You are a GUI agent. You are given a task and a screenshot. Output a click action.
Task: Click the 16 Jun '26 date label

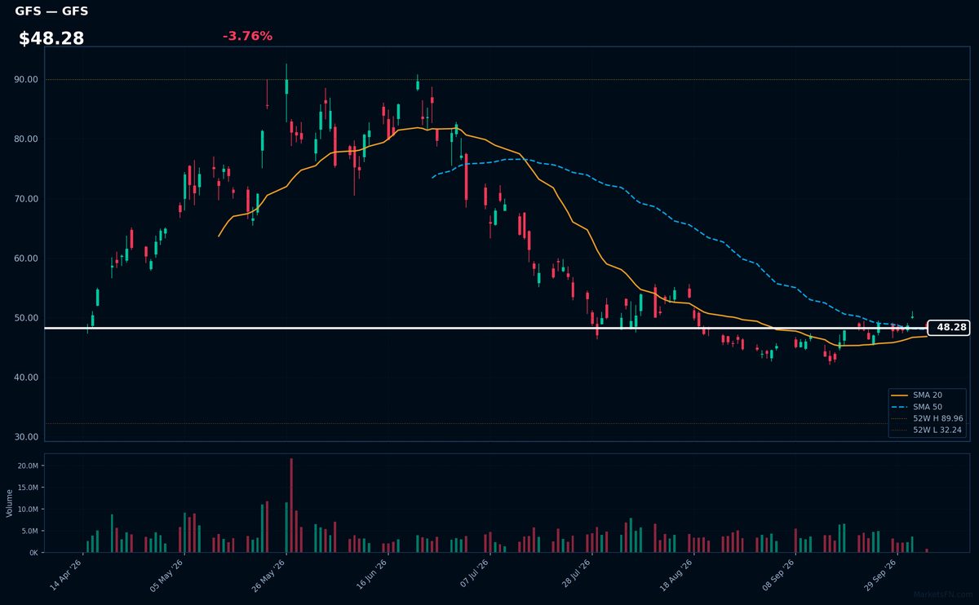point(372,574)
